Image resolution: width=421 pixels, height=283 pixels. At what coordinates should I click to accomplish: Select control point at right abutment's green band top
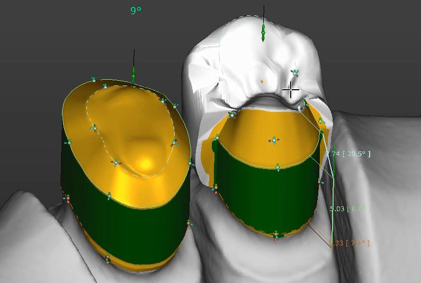point(277,167)
